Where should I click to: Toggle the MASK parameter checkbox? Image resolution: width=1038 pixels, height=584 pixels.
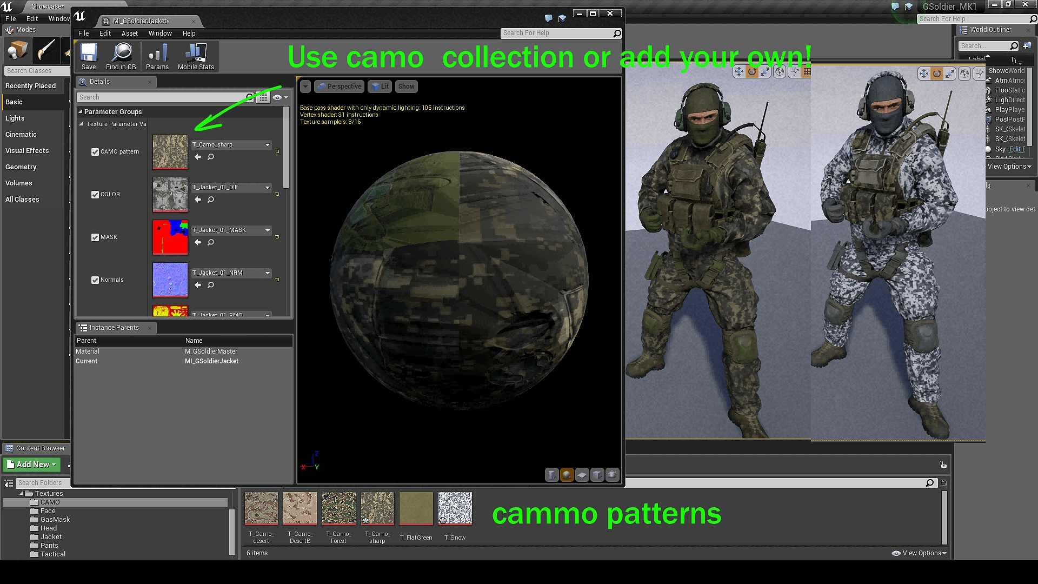(95, 237)
